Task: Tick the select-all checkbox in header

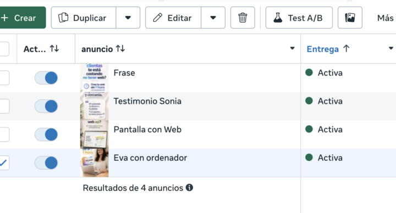Action: [4, 49]
